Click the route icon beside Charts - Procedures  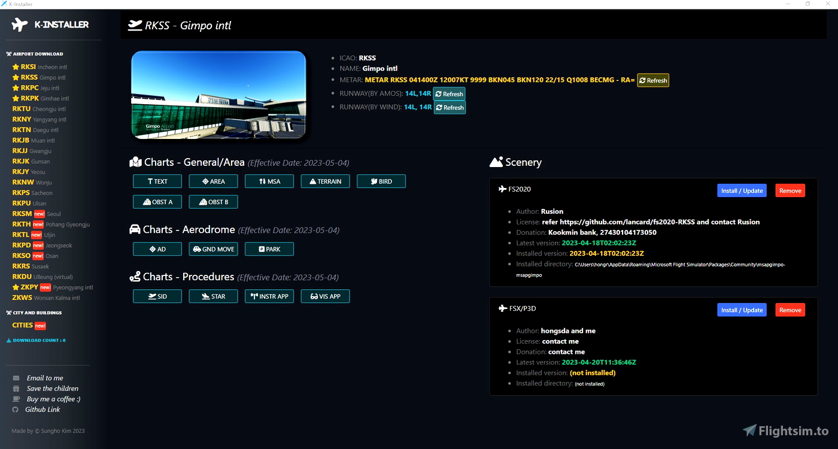135,277
